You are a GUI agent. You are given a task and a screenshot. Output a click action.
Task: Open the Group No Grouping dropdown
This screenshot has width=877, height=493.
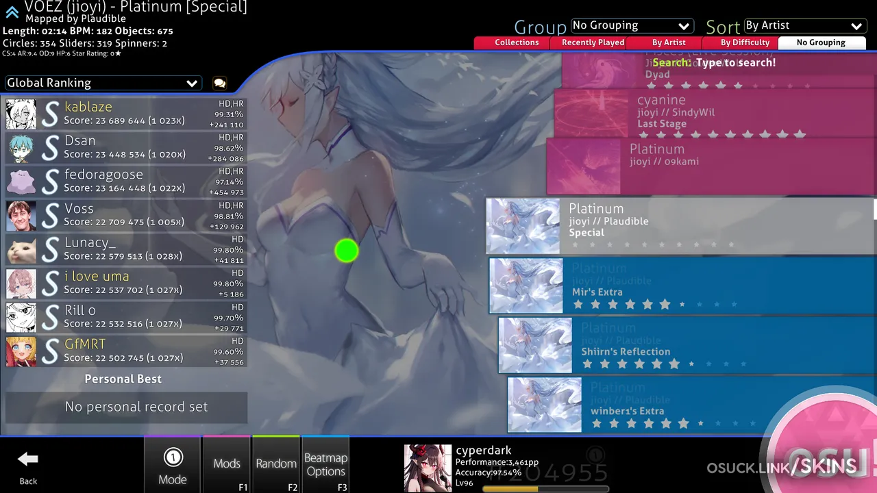[x=632, y=25]
